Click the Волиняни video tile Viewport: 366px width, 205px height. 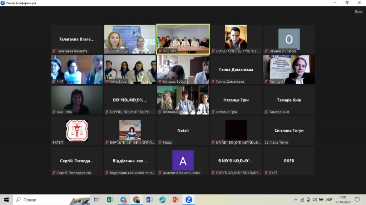pos(183,100)
